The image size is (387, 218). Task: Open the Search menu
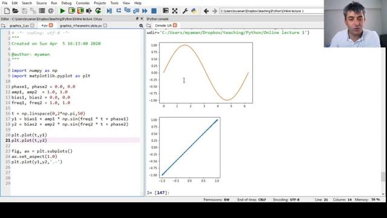[x=27, y=3]
